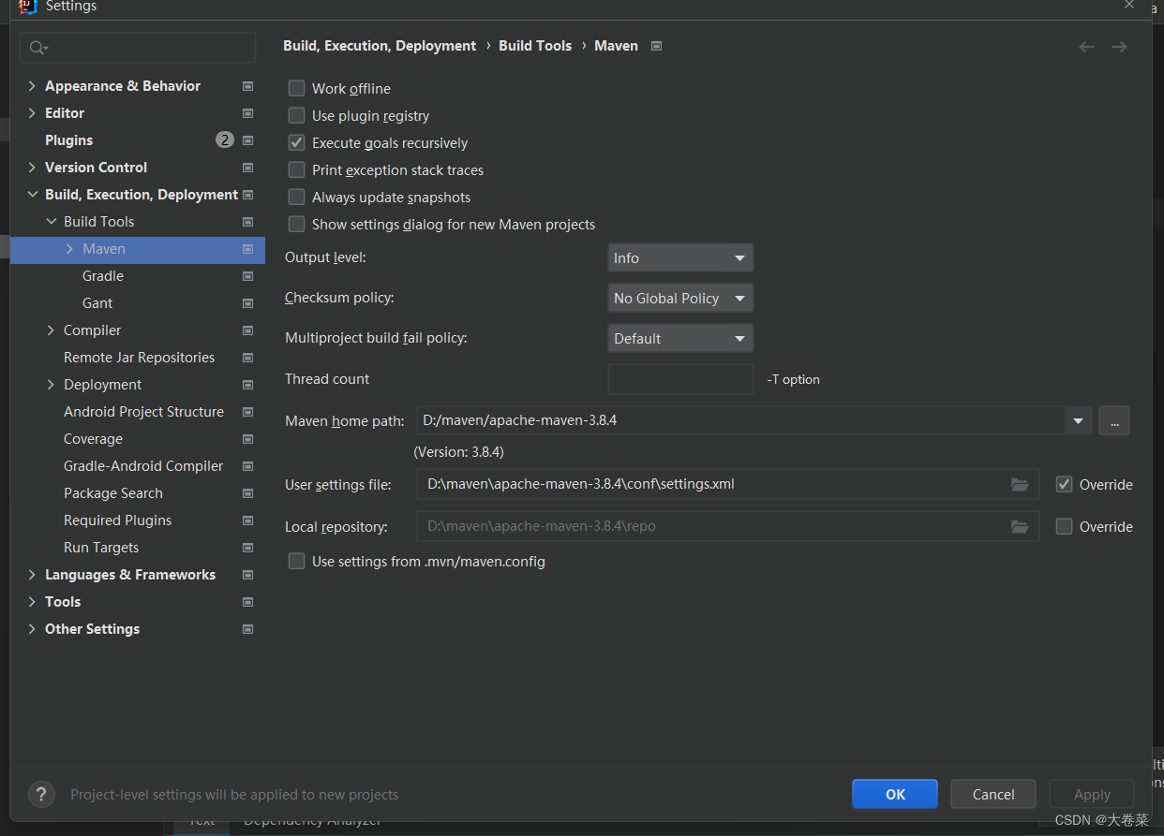Click the Apply button
1164x836 pixels.
tap(1092, 794)
